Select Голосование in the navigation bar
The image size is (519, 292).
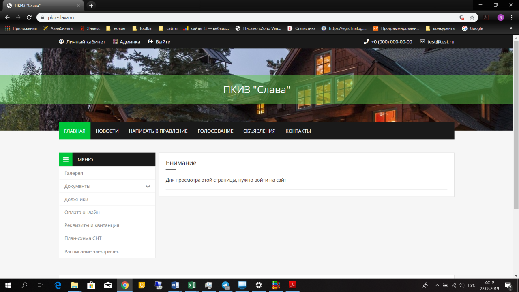(215, 131)
